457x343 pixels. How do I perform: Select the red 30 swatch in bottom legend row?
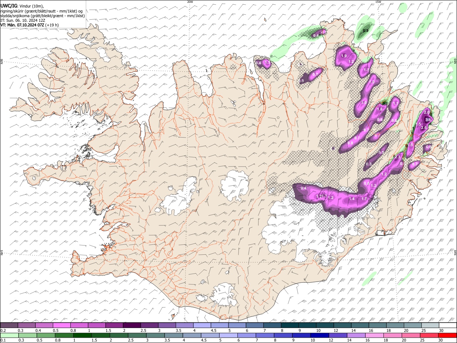tap(448, 335)
